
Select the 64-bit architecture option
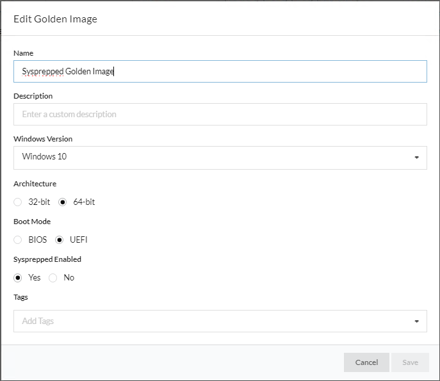pos(62,202)
